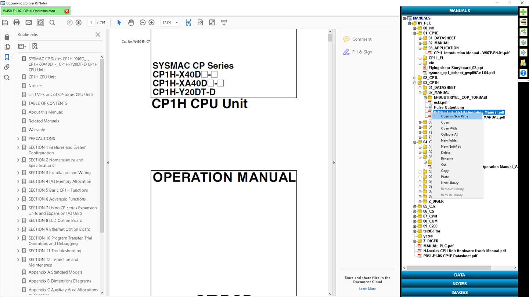Open the search panel in left sidebar
Screen dimensions: 529x297
pos(7,77)
